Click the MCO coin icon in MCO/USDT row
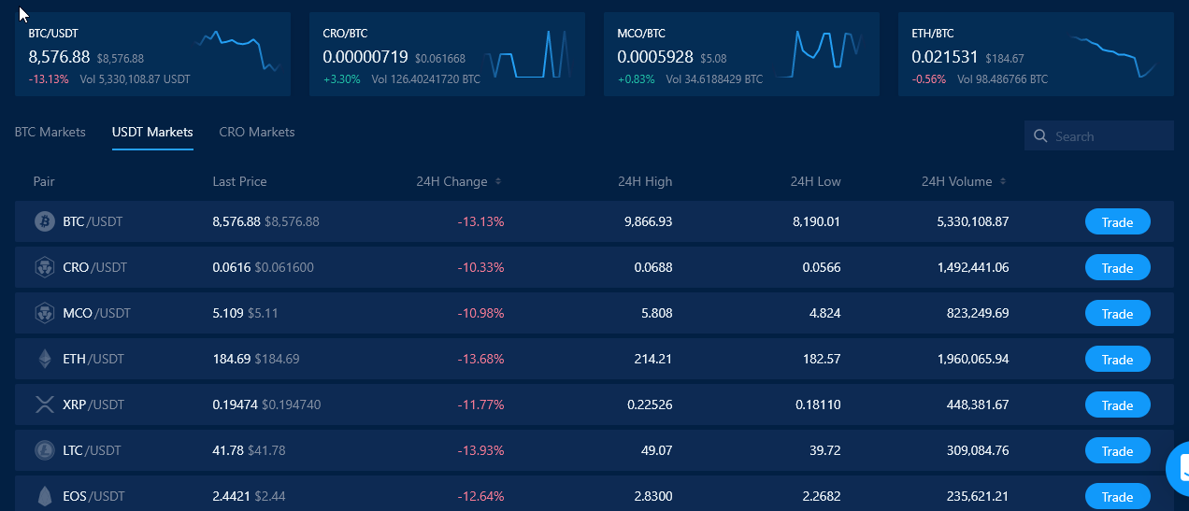Image resolution: width=1189 pixels, height=511 pixels. point(44,313)
